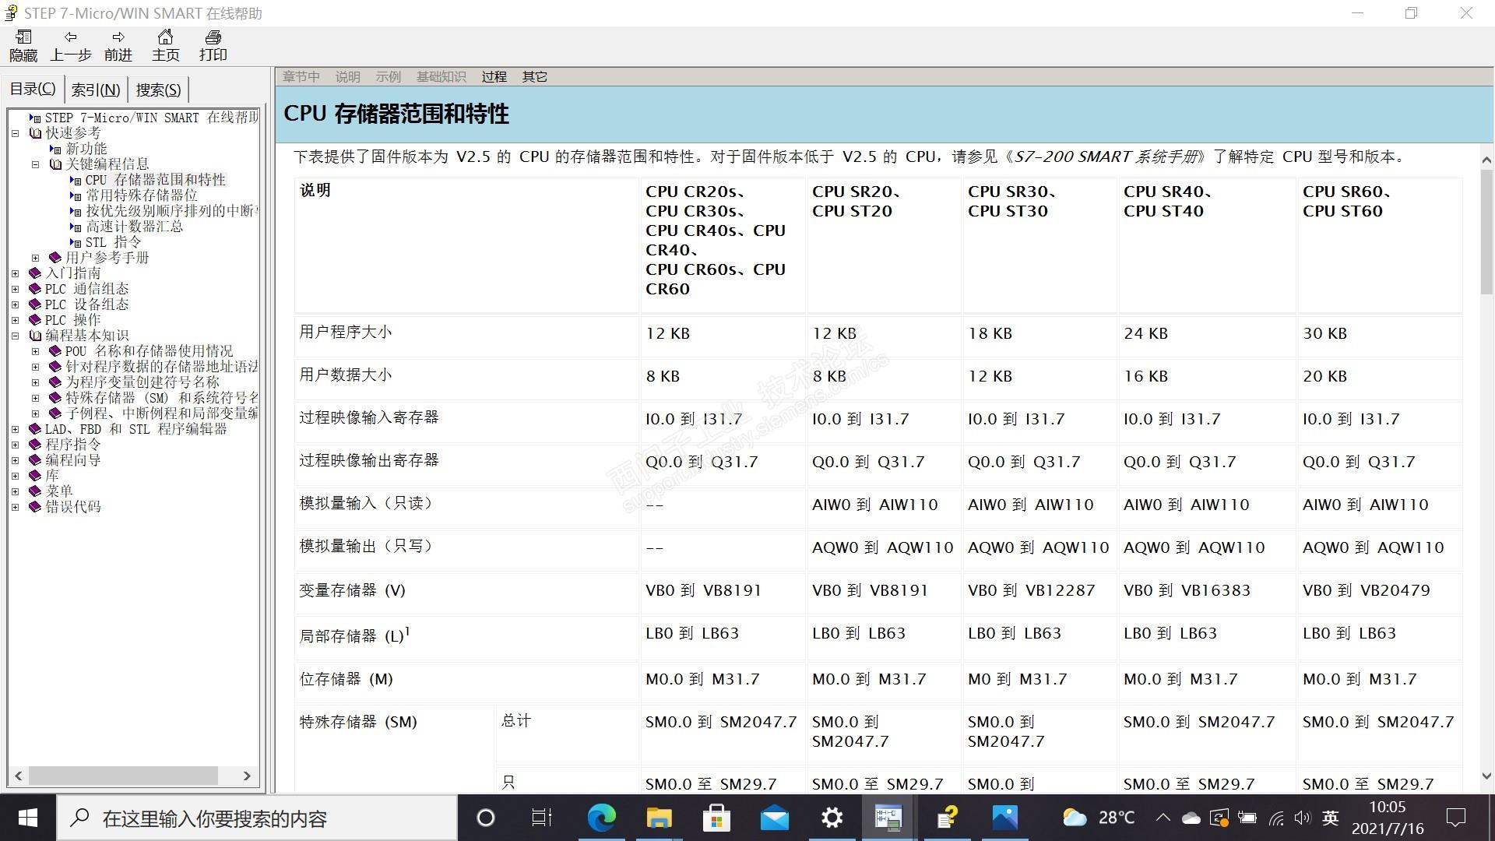Screen dimensions: 1495x841
Task: Click the Home (主页) icon
Action: [x=165, y=37]
